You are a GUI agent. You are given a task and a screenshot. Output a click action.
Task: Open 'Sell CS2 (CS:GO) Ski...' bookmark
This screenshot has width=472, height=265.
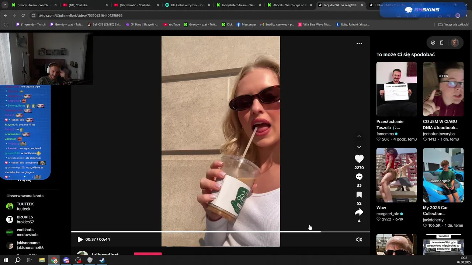(x=104, y=25)
